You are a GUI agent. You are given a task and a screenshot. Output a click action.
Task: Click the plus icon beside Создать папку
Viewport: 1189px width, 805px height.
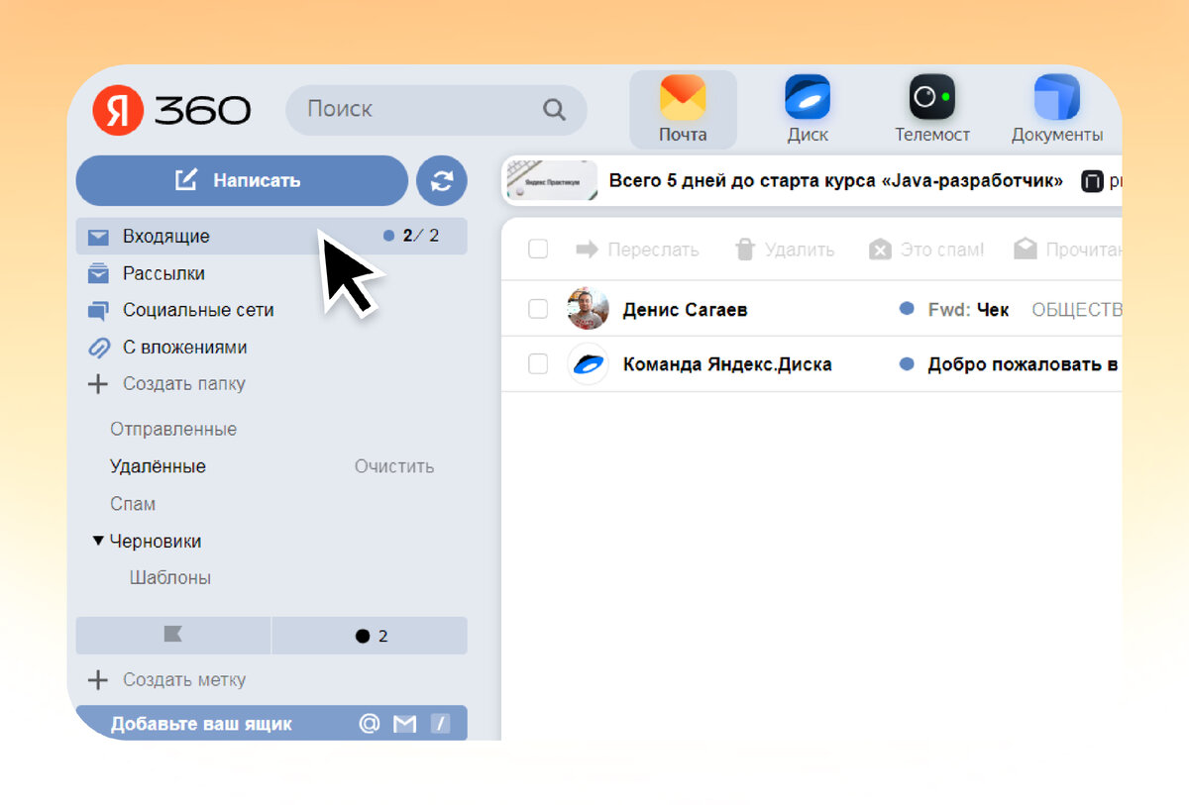pos(98,384)
